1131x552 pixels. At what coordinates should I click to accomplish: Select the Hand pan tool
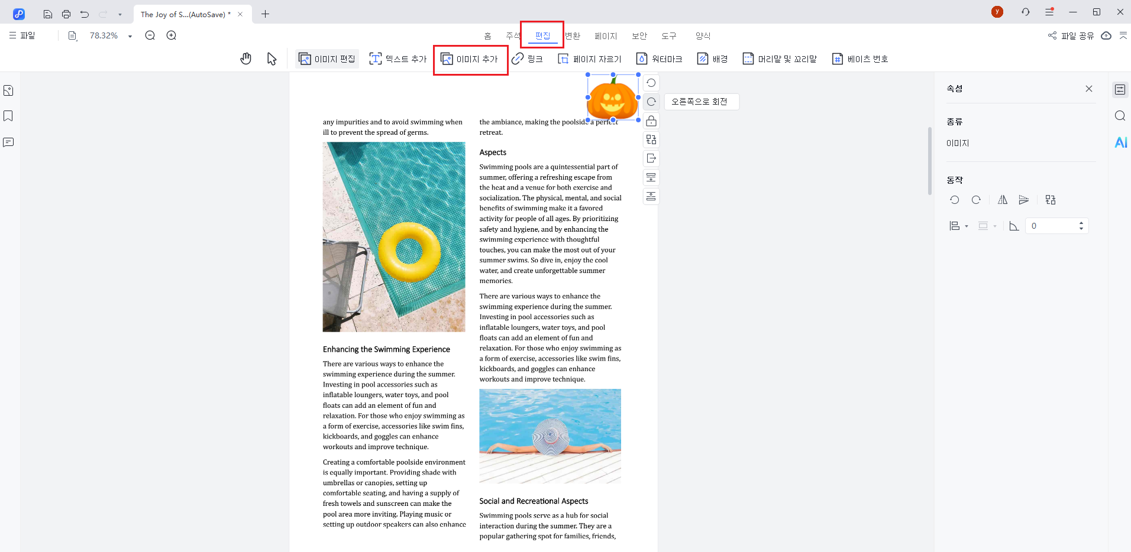click(x=246, y=59)
